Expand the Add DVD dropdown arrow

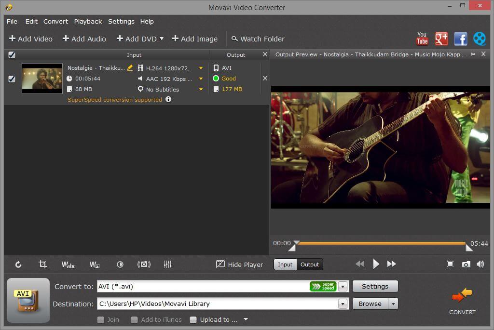point(162,39)
